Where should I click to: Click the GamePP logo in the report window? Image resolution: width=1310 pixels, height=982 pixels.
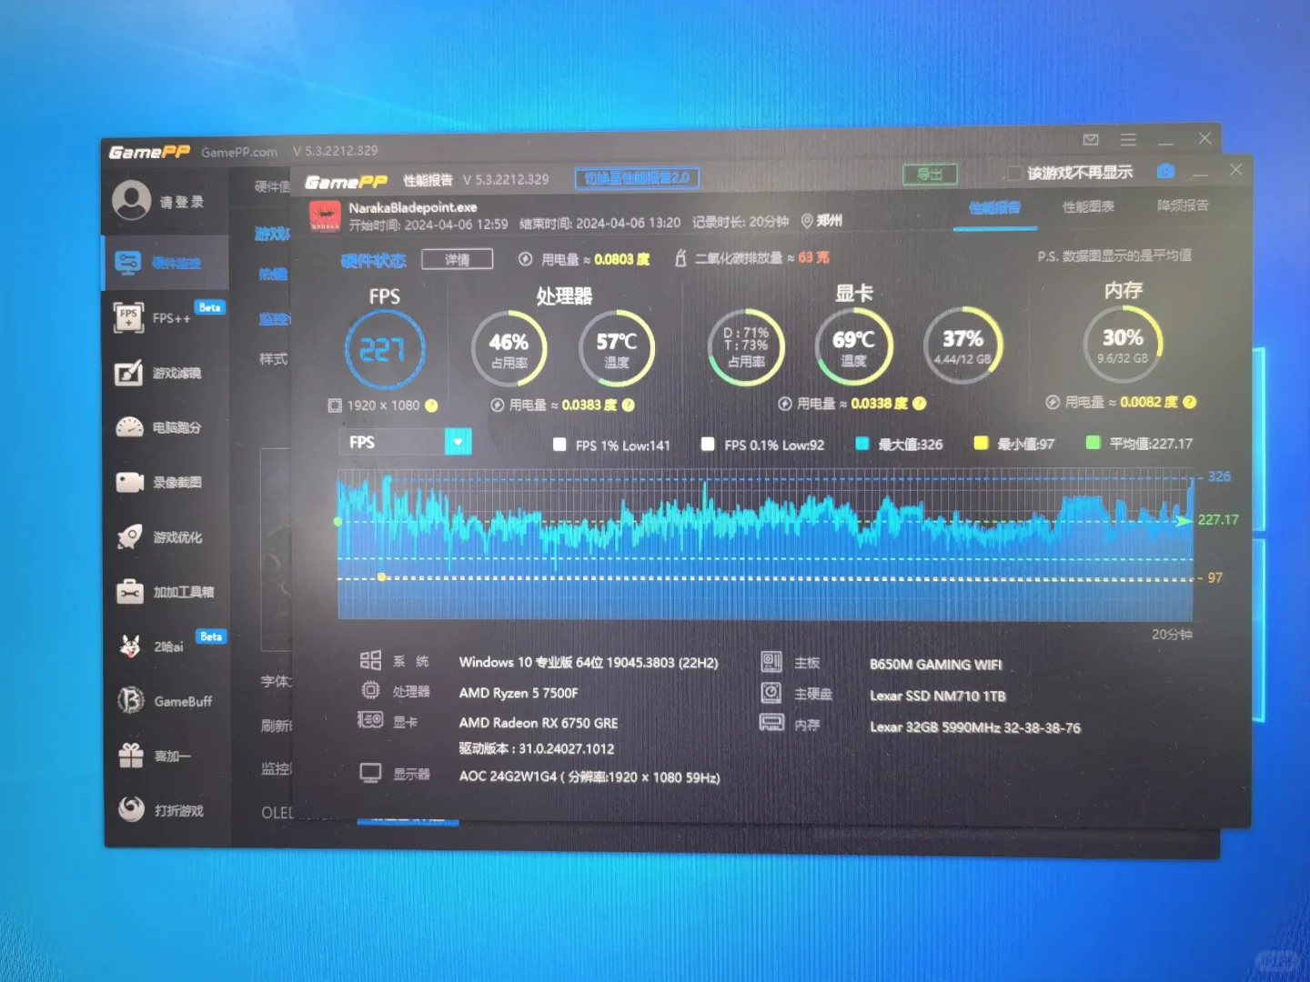coord(346,182)
